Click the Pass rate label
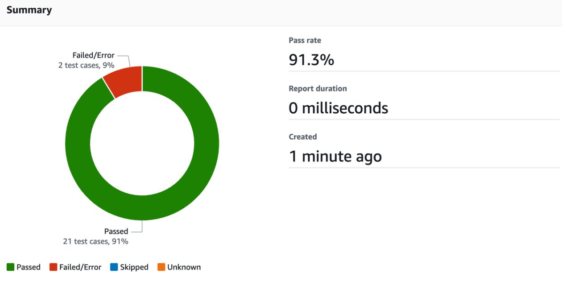The image size is (562, 281). click(305, 40)
